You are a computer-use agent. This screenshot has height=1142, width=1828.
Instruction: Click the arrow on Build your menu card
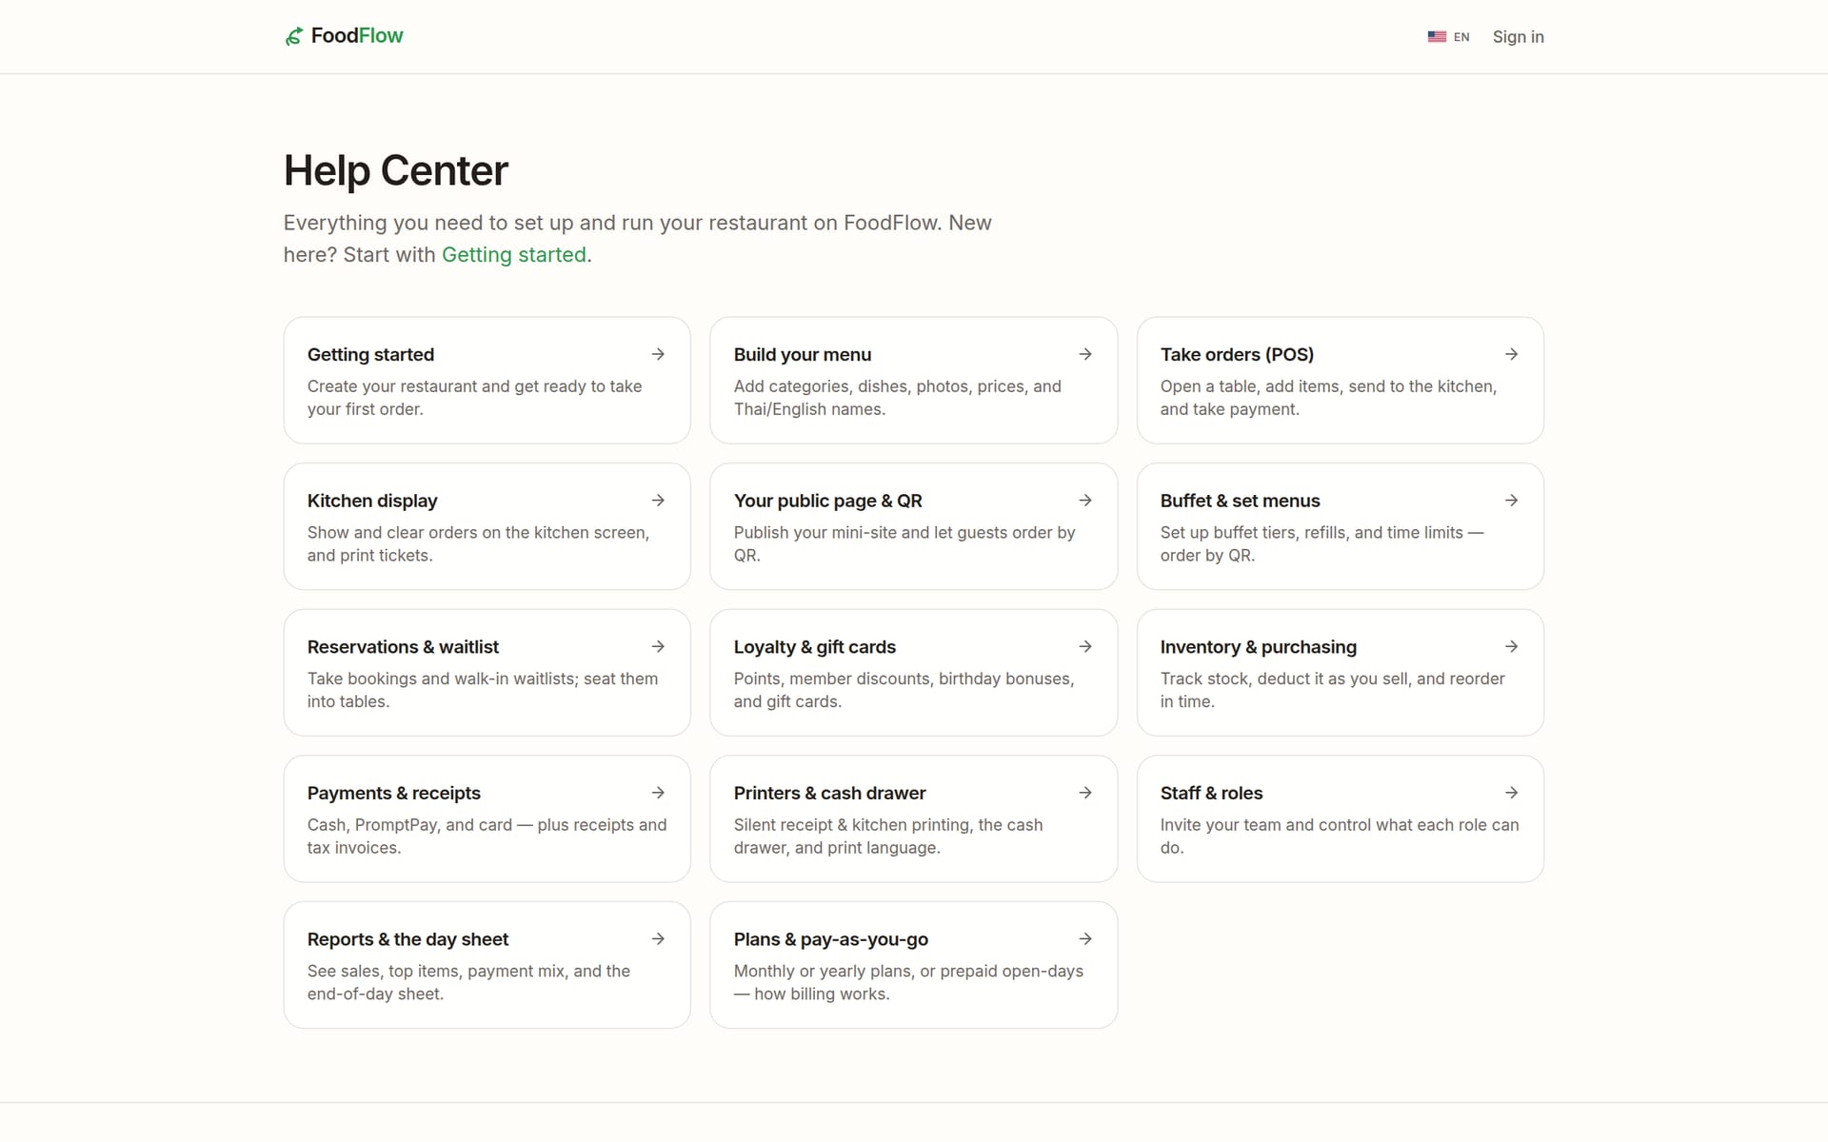1085,354
